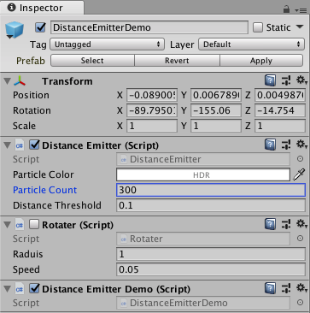Click the Distance Emitter Demo preset icon
Viewport: 310px width, 313px height.
point(286,288)
